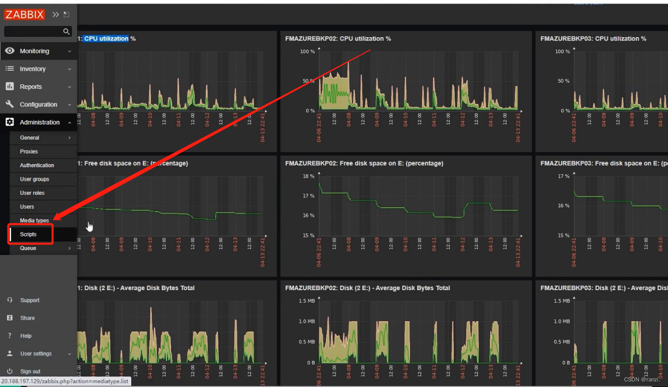
Task: Click the Configuration wrench icon
Action: point(10,104)
